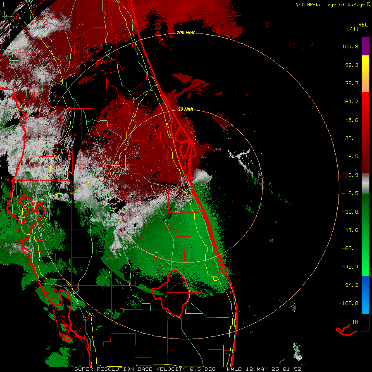372x372 pixels.
Task: Select the -16.5 velocity scale value
Action: [350, 193]
